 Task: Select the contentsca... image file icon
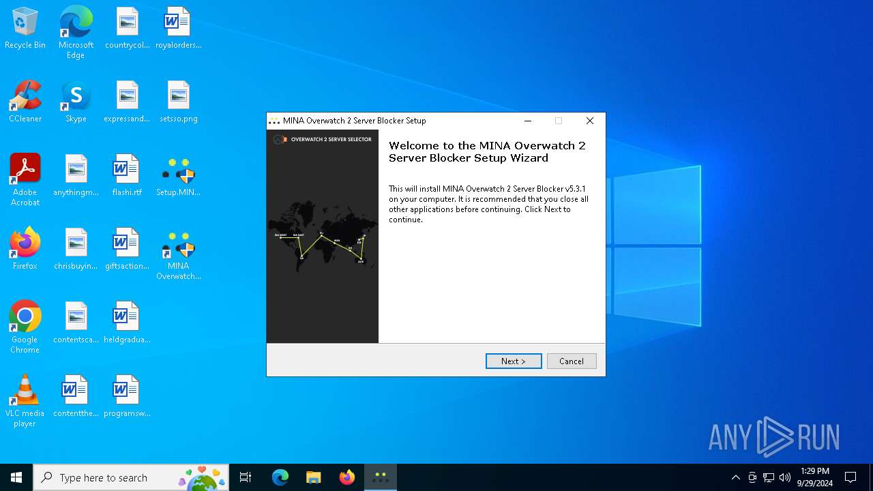[x=76, y=323]
